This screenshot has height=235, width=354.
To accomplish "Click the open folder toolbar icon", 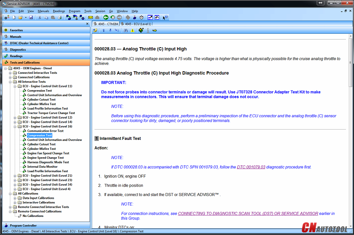I will pyautogui.click(x=21, y=17).
